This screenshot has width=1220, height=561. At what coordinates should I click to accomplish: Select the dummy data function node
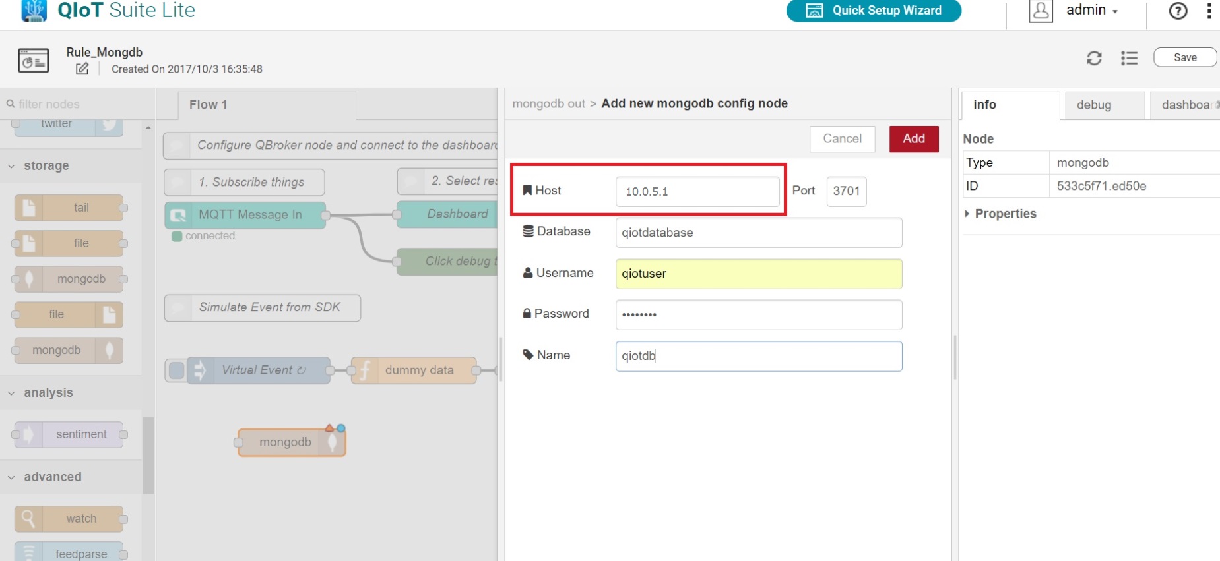[414, 370]
